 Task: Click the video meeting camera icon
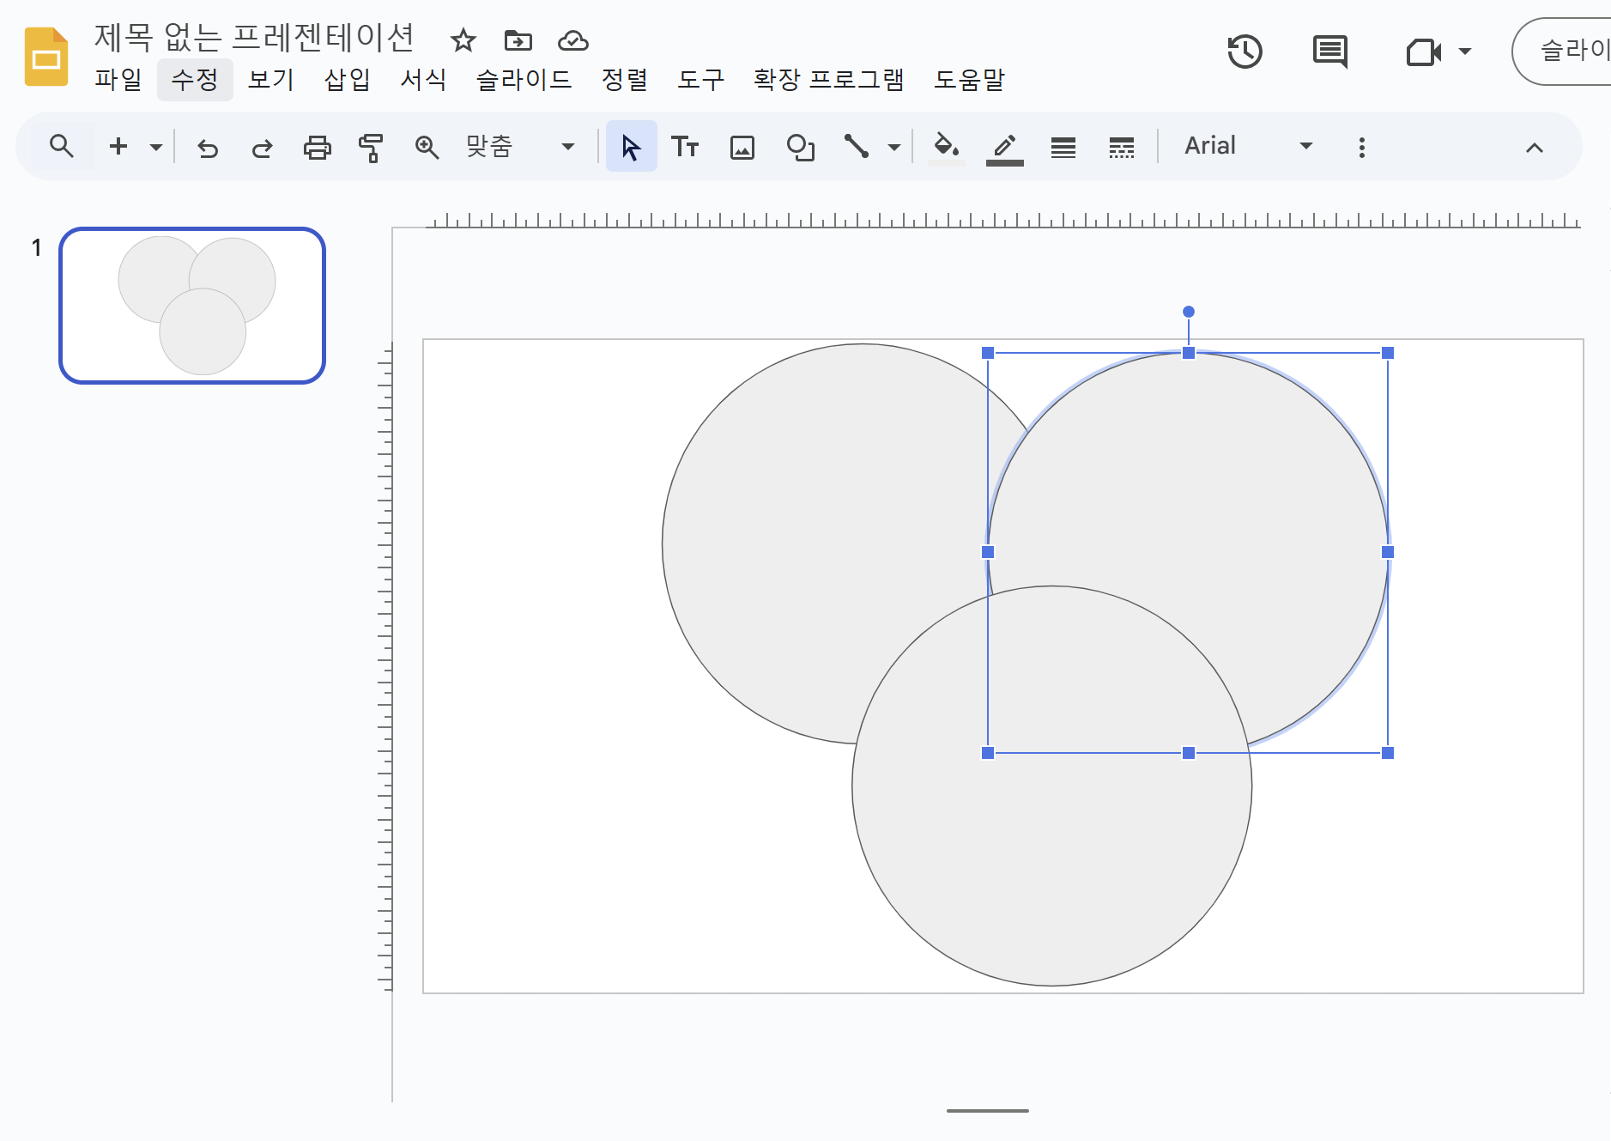click(1424, 52)
